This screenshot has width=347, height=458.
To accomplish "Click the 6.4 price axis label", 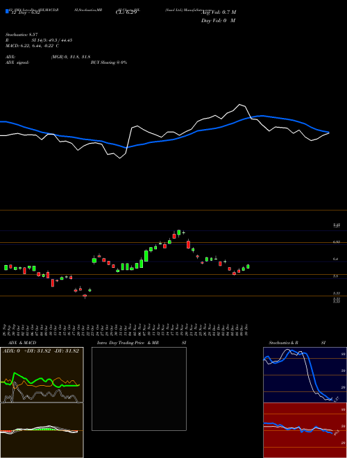I will (336, 259).
